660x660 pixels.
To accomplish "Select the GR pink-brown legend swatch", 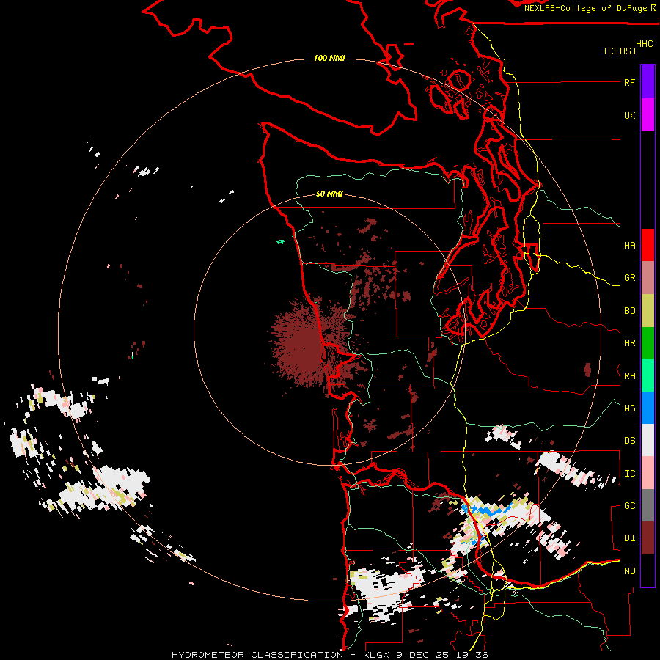I will tap(648, 278).
